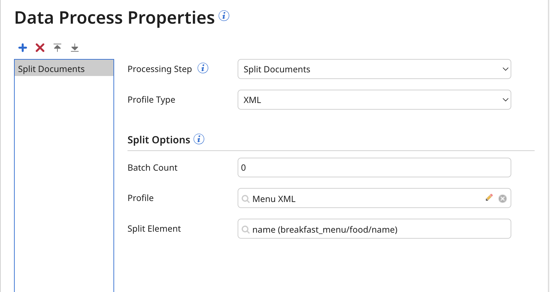
Task: Edit the Menu XML profile with pencil icon
Action: tap(489, 197)
